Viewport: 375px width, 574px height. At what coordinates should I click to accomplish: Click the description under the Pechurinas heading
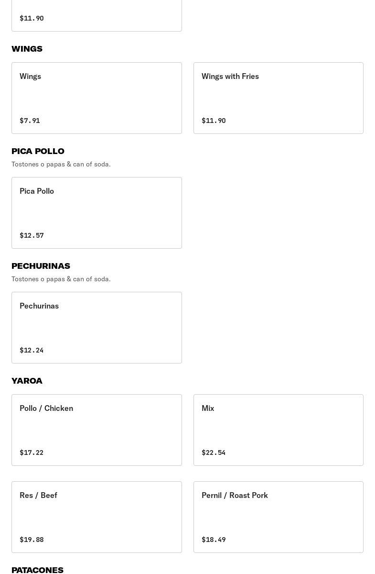[61, 279]
